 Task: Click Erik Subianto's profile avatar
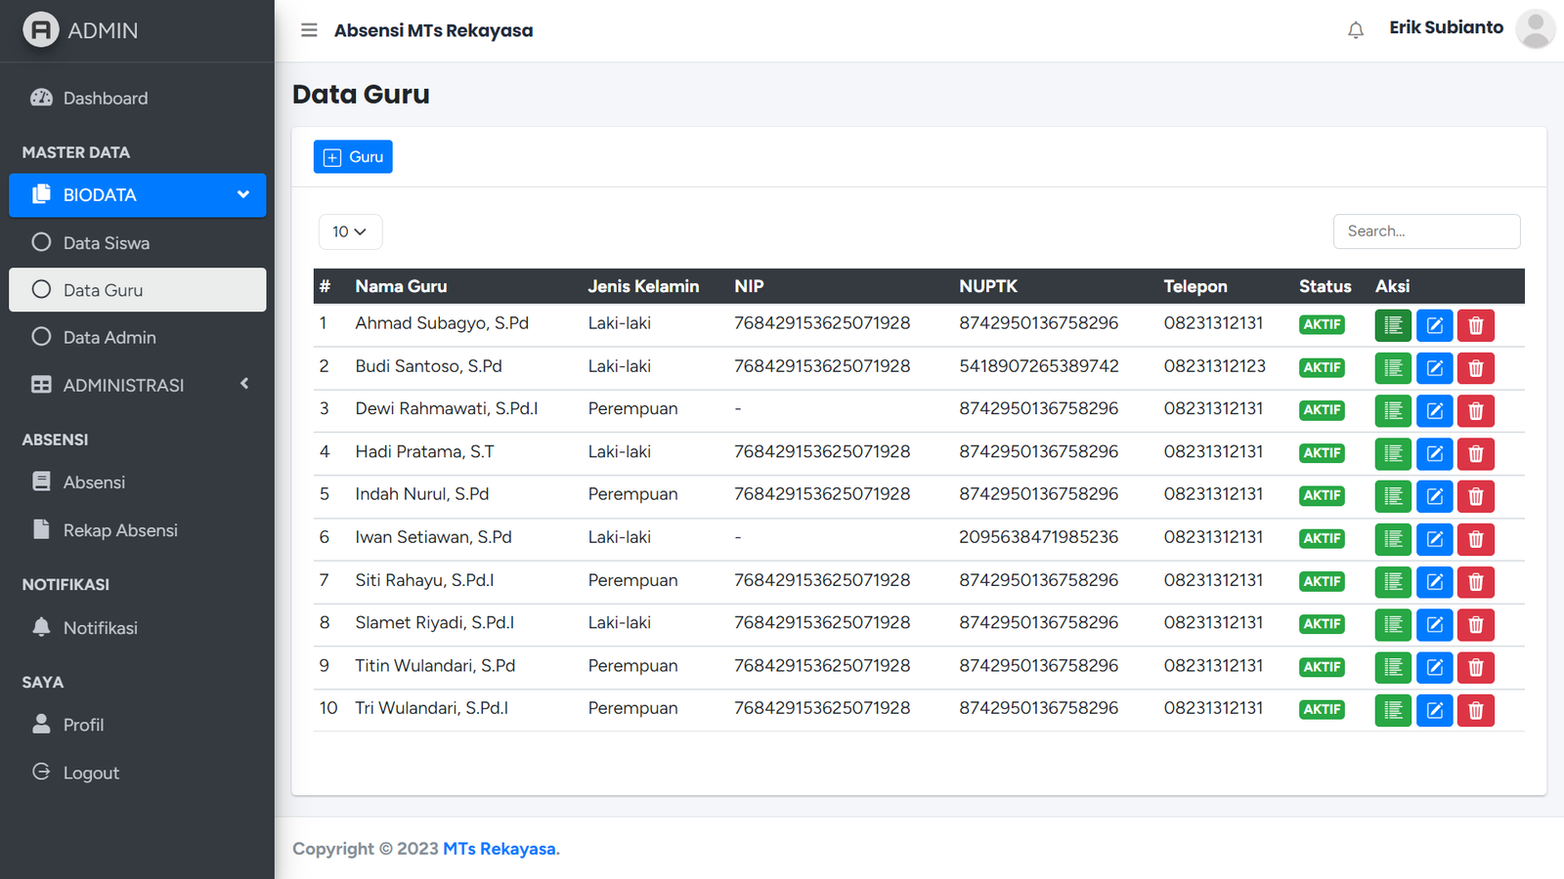(1535, 29)
